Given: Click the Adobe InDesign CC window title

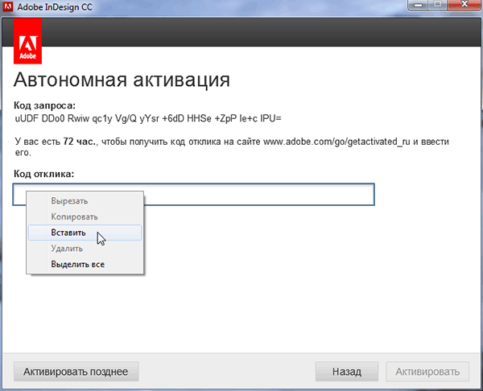Looking at the screenshot, I should coord(55,6).
